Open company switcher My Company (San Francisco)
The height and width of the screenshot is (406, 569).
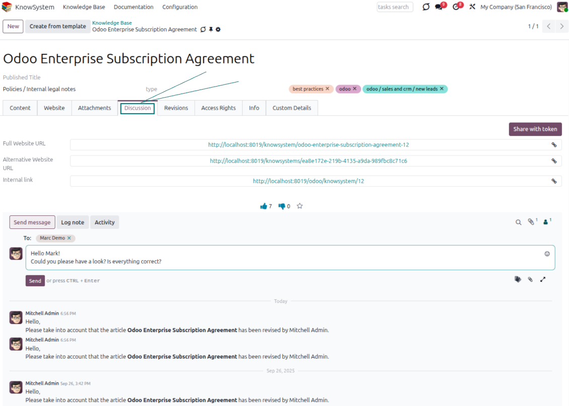(516, 7)
